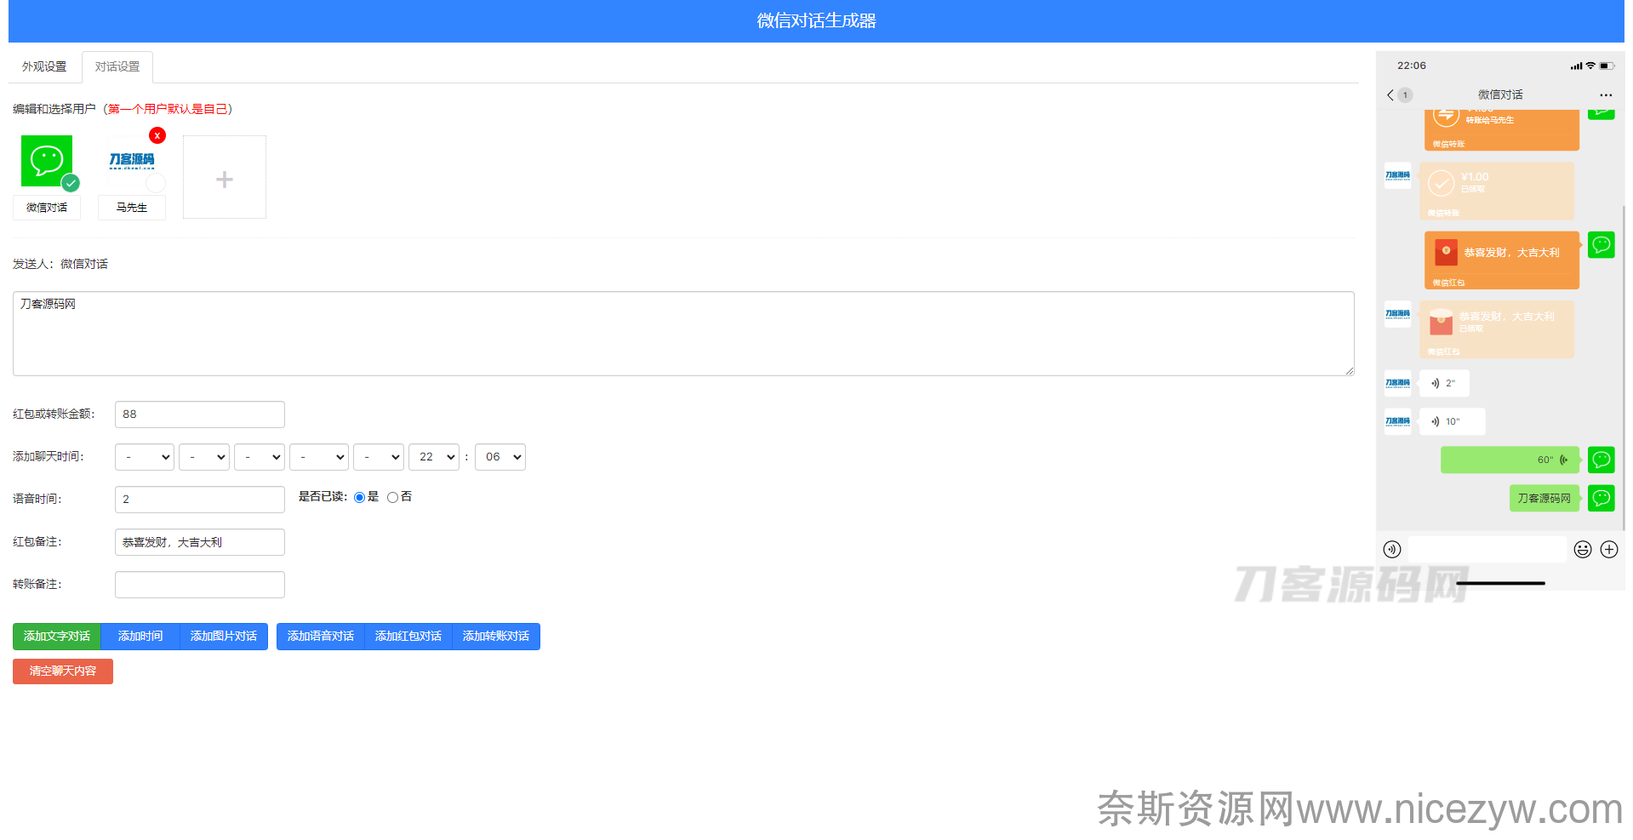
Task: Focus 语音时间 field showing 2
Action: click(200, 500)
